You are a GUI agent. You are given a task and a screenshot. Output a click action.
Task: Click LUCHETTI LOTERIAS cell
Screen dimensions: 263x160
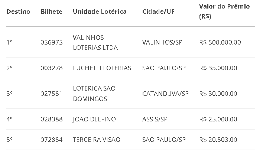tap(102, 68)
